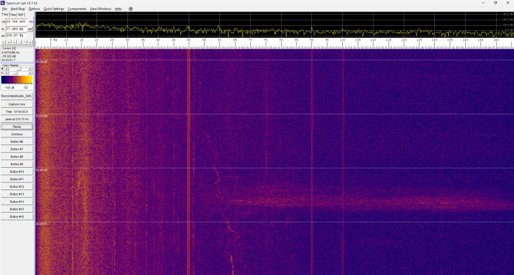Screen dimensions: 514x275
Task: Click Button #16
Action: click(x=17, y=217)
